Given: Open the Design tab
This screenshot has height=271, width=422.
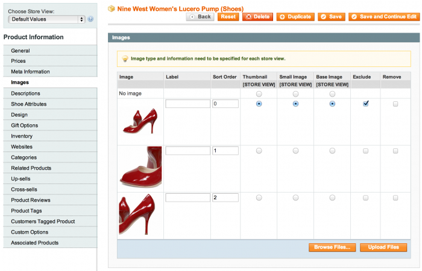Looking at the screenshot, I should tap(50, 115).
